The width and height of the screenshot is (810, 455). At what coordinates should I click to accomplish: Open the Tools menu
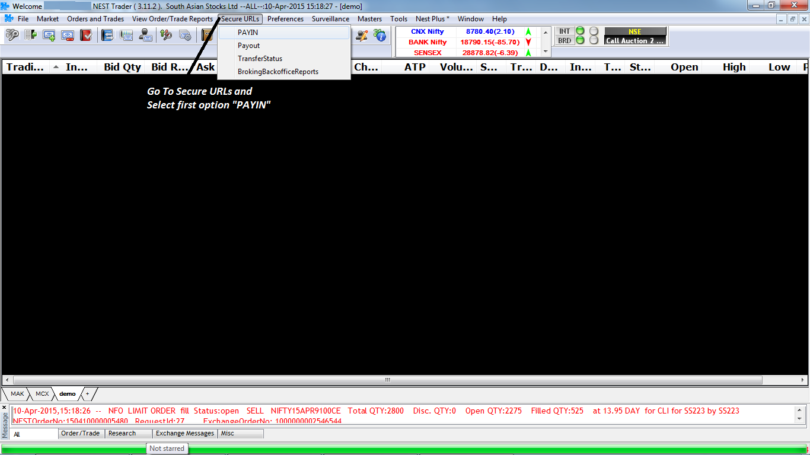(399, 19)
